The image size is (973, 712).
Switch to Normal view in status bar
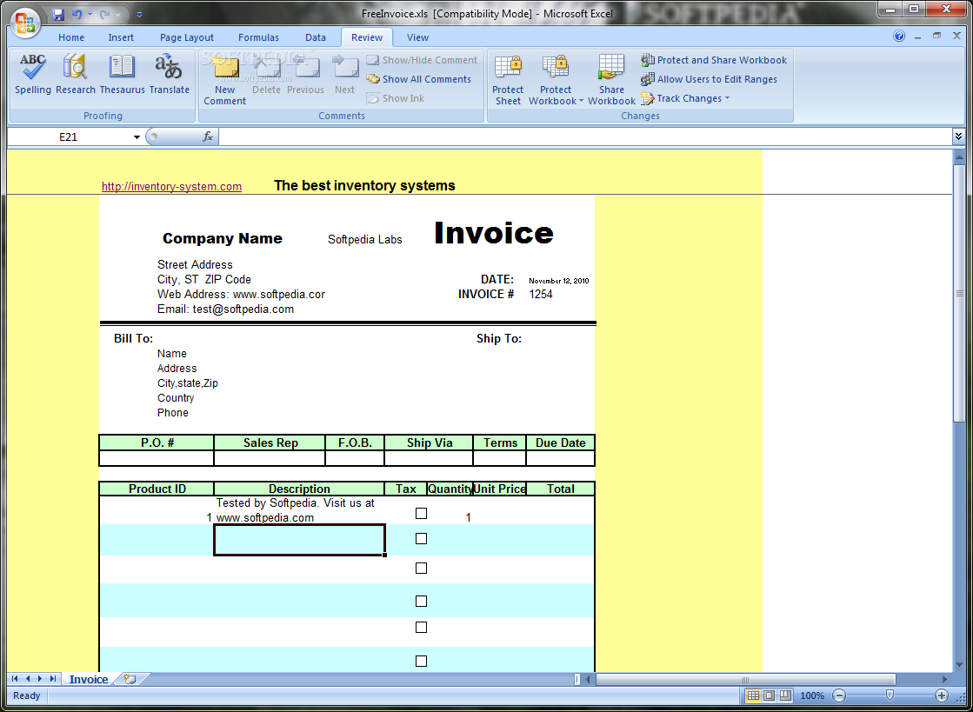[753, 695]
